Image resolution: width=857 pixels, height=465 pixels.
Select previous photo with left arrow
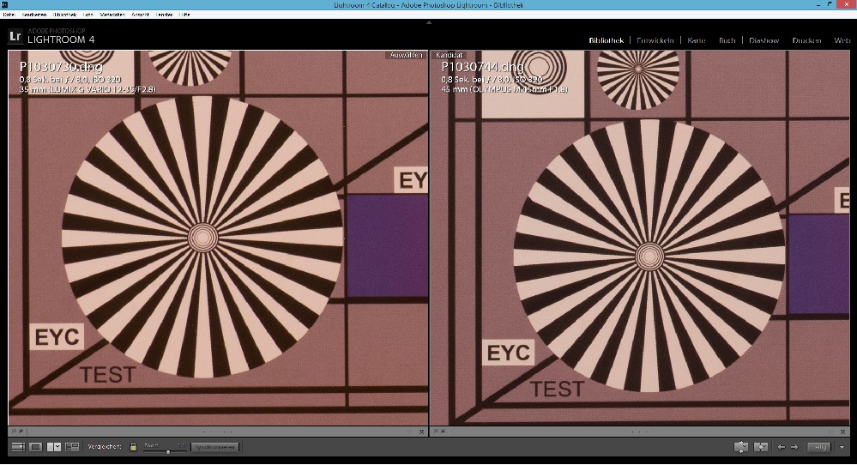(x=781, y=447)
